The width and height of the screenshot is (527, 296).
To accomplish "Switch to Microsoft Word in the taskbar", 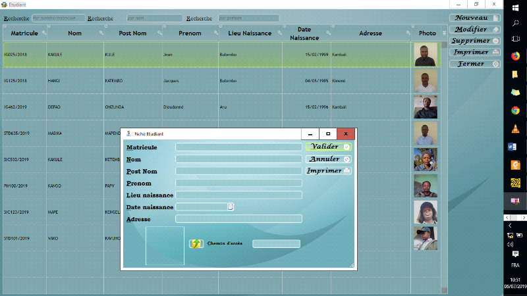I will click(515, 147).
